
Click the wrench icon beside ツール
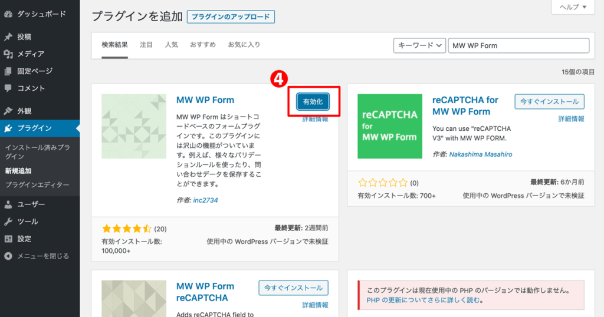click(x=8, y=222)
